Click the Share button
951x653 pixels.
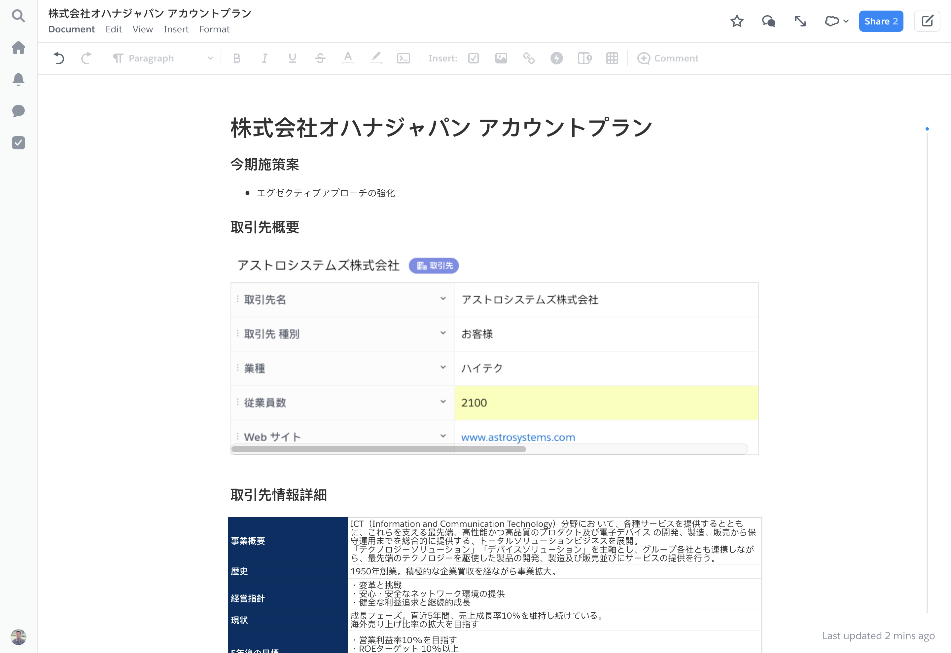(881, 21)
